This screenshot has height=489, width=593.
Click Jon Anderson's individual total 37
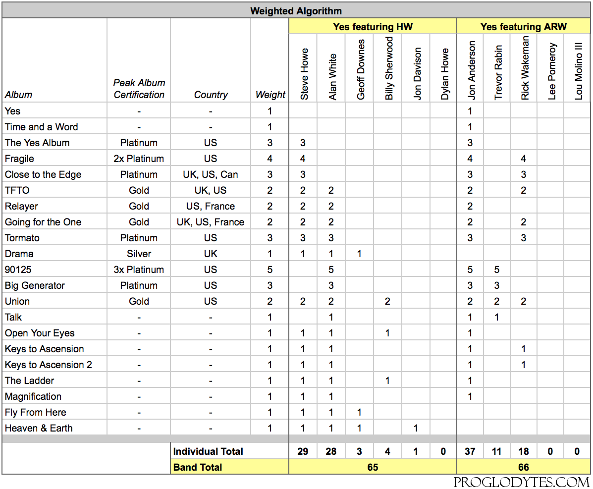pyautogui.click(x=470, y=451)
